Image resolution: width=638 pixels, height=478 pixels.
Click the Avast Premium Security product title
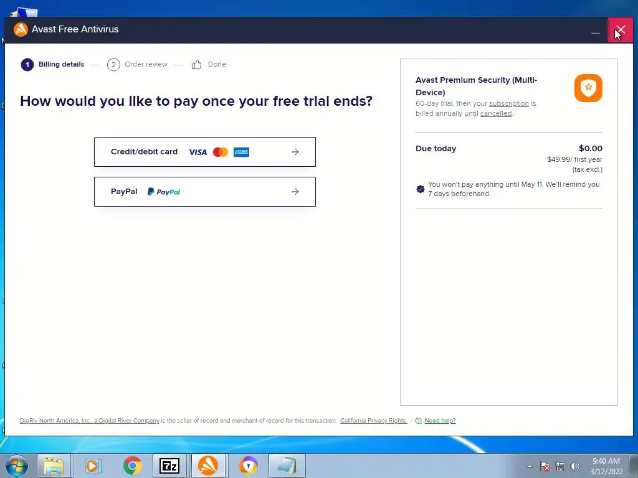[x=476, y=86]
